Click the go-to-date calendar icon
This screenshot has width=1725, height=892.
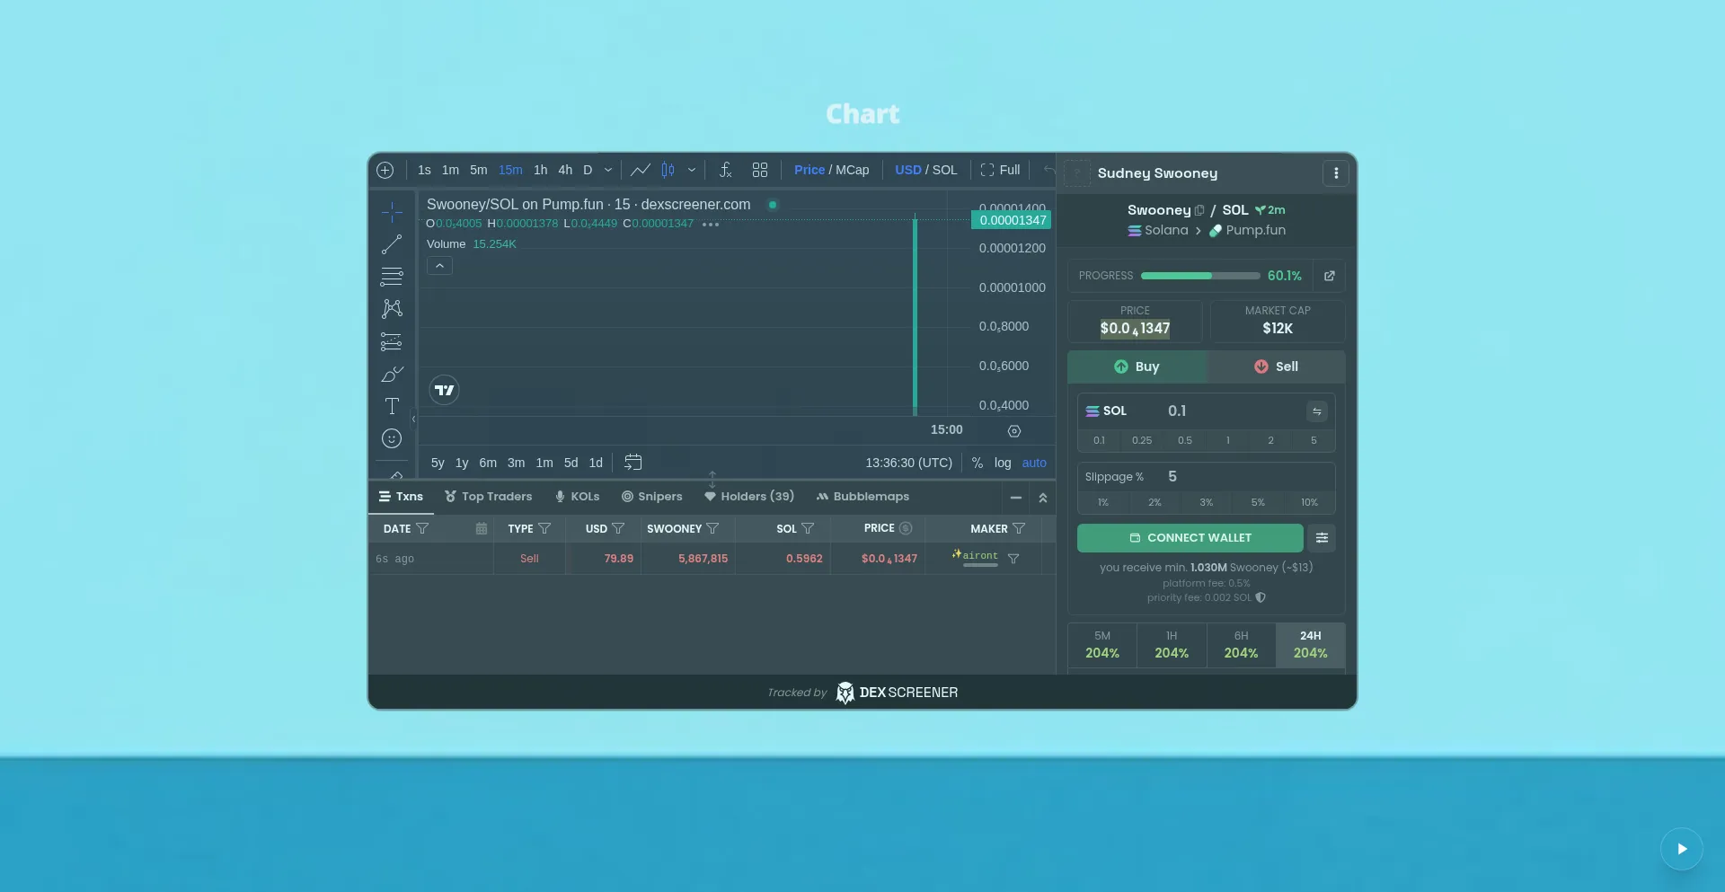click(x=633, y=463)
